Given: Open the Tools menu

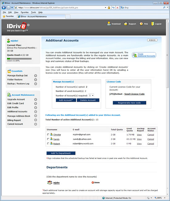Looking at the screenshot, I should tap(33, 12).
